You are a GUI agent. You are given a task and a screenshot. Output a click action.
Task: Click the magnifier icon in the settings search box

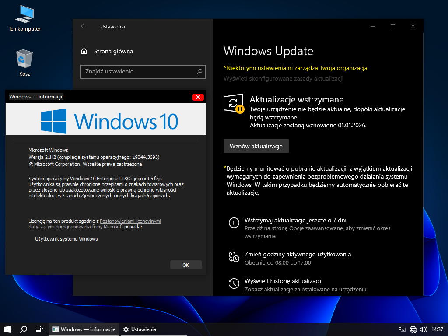tap(199, 71)
